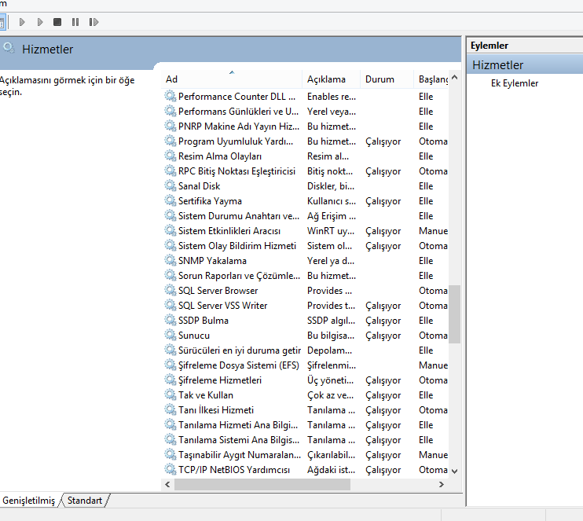
Task: Open Ek Eylemler in the actions pane
Action: 515,83
